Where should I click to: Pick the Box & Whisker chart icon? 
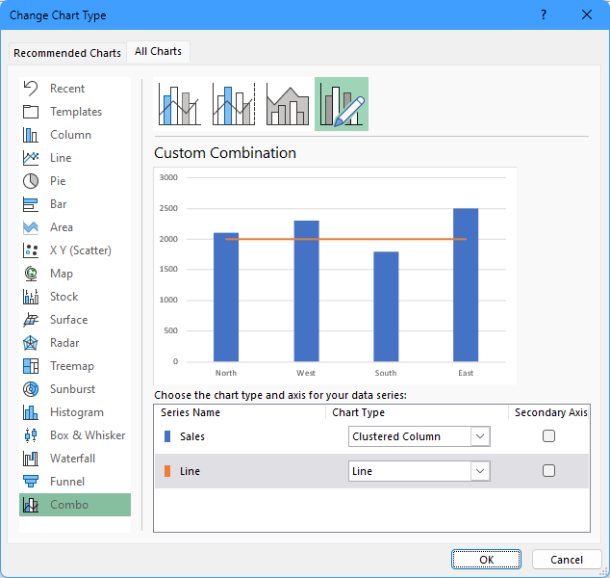[x=31, y=435]
